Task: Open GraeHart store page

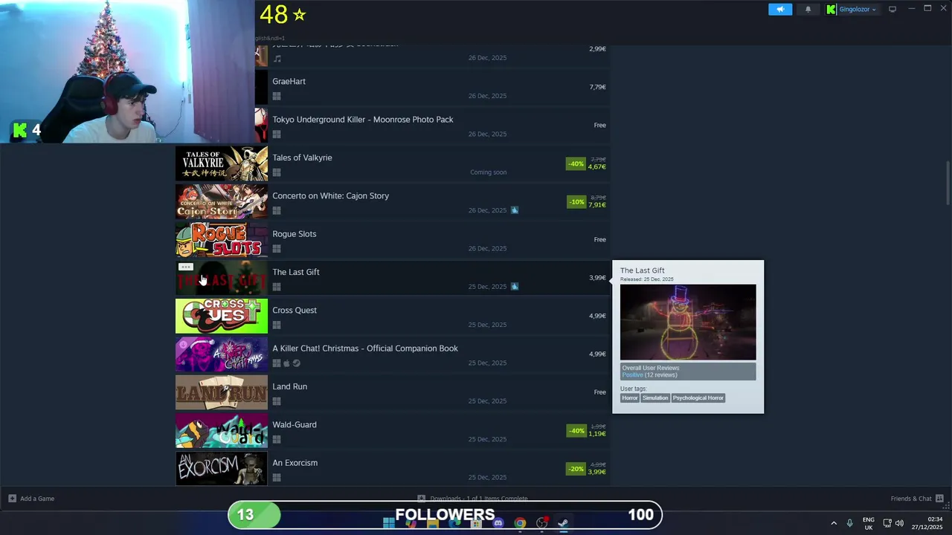Action: (289, 81)
